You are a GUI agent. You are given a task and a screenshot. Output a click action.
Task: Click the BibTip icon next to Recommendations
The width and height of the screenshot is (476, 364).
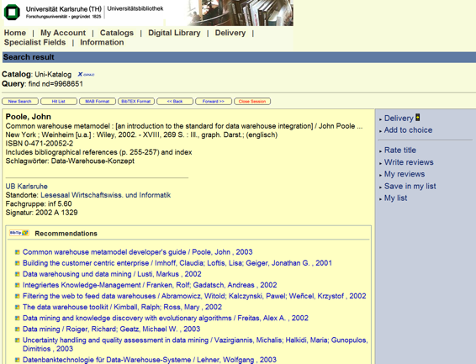pyautogui.click(x=19, y=233)
